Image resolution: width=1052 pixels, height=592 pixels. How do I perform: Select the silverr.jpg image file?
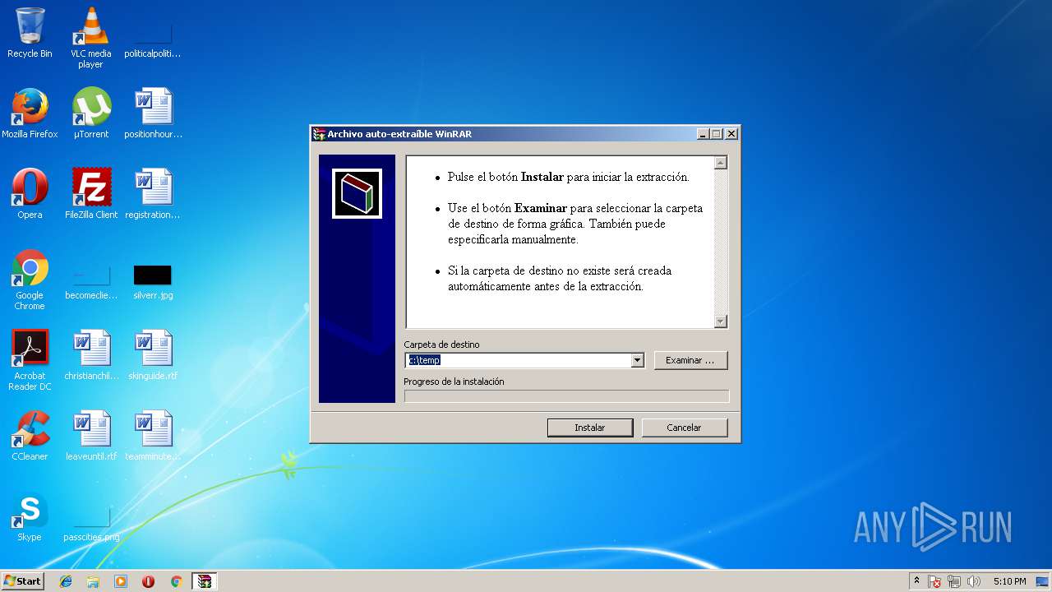153,280
